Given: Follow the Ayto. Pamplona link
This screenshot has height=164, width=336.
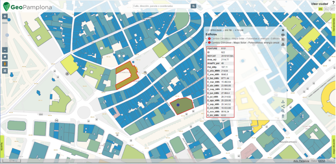Looking at the screenshot, I should click(301, 161).
